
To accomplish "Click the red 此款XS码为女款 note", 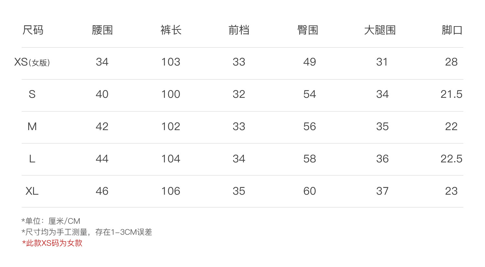I will (52, 243).
